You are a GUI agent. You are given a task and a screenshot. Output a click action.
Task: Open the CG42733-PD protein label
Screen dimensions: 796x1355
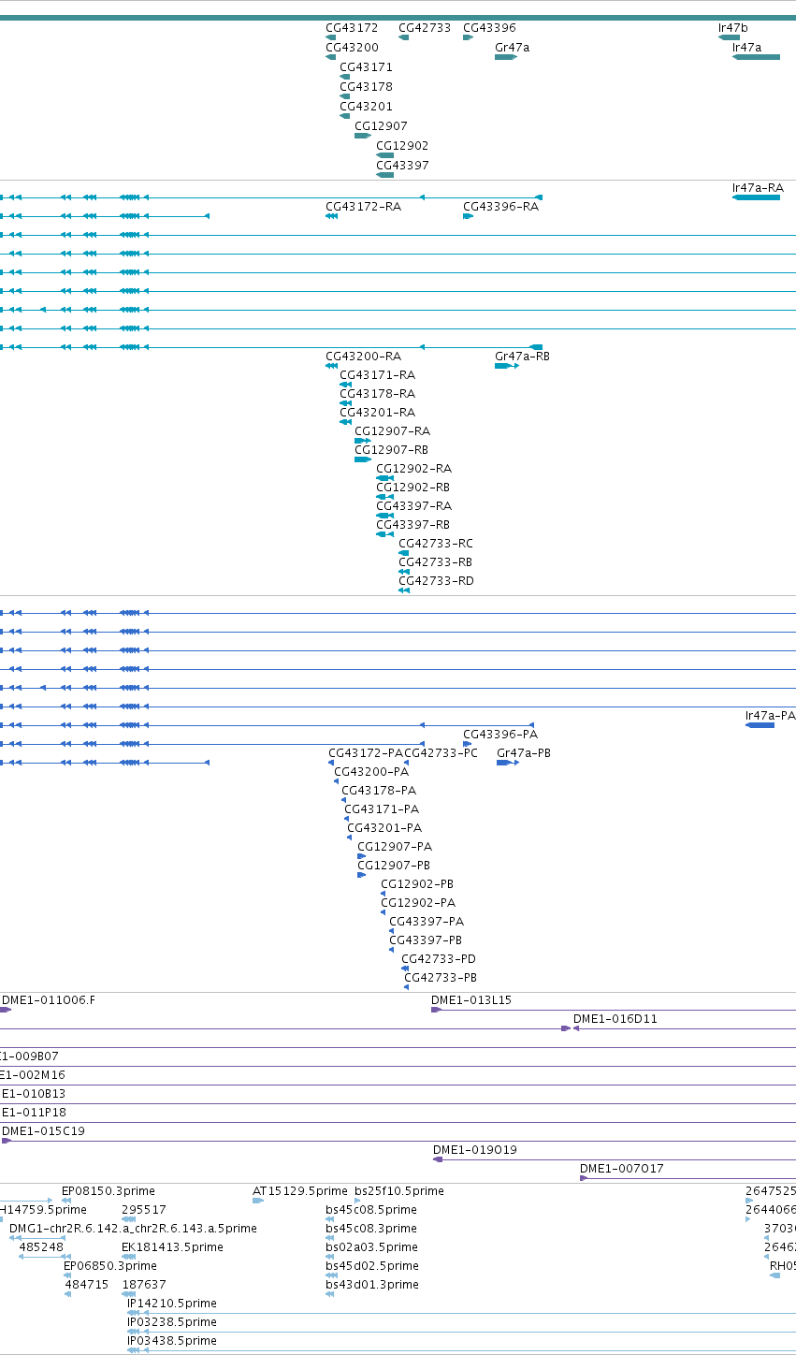click(439, 959)
